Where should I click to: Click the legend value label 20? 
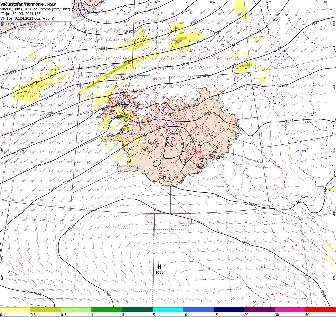coord(246,315)
